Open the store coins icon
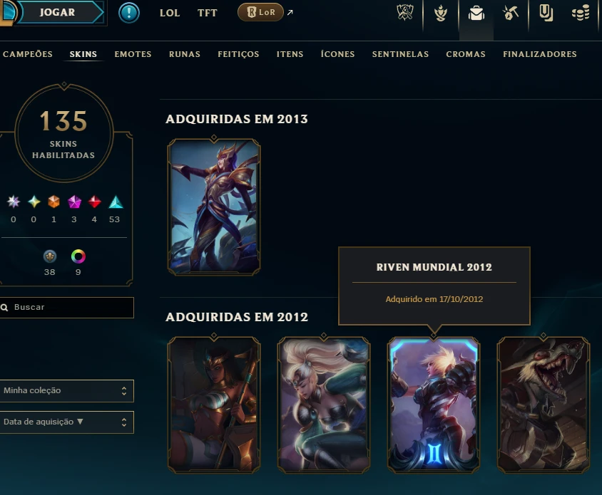 (581, 13)
